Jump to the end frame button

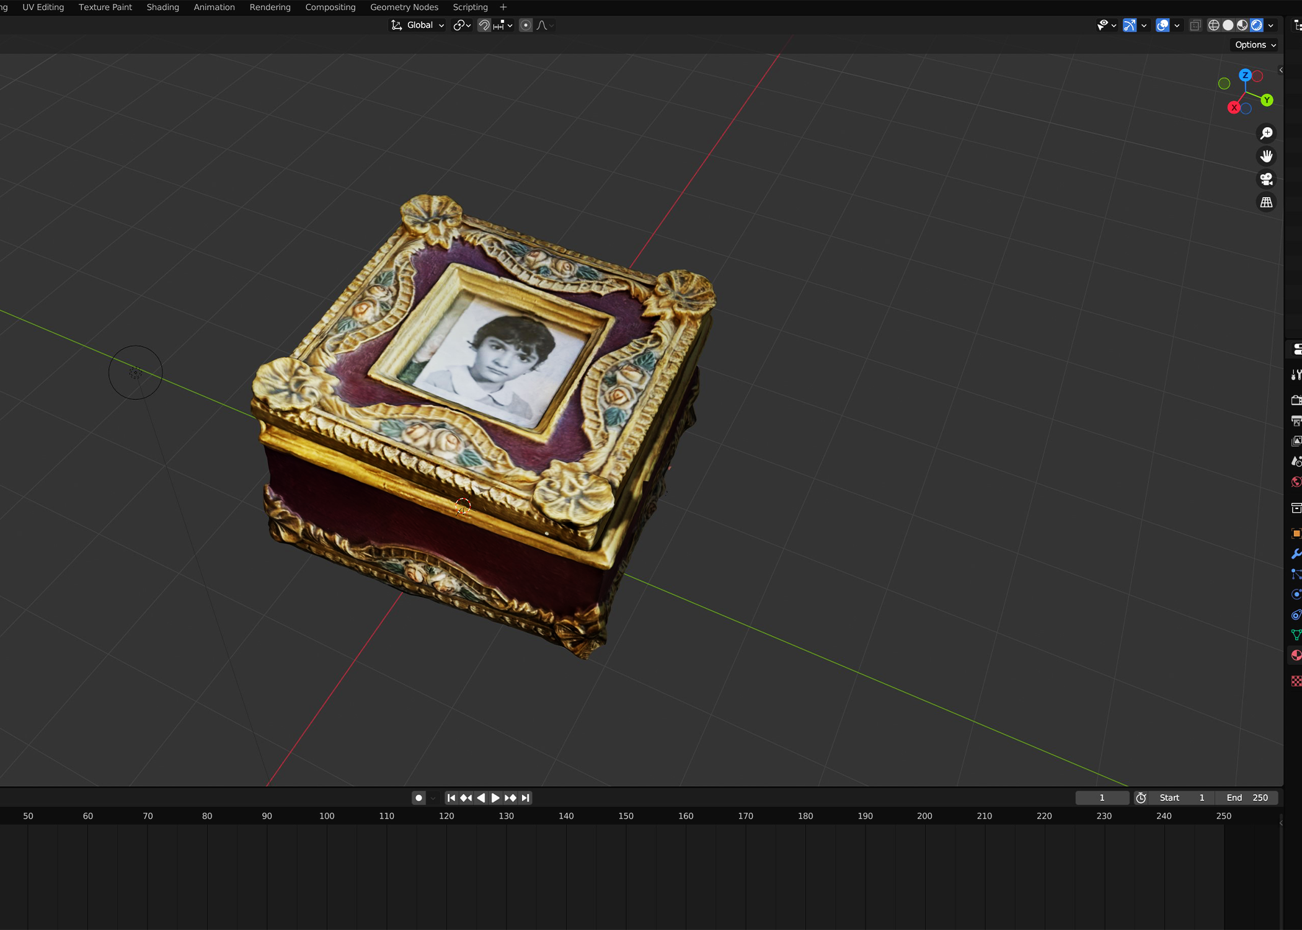525,798
